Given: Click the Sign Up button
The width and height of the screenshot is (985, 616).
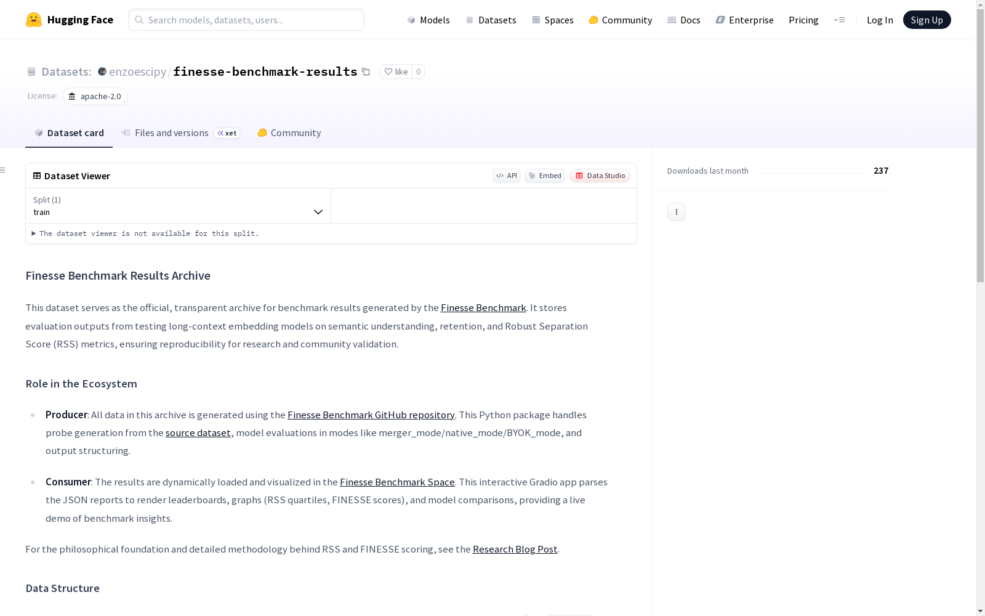Looking at the screenshot, I should pos(927,20).
